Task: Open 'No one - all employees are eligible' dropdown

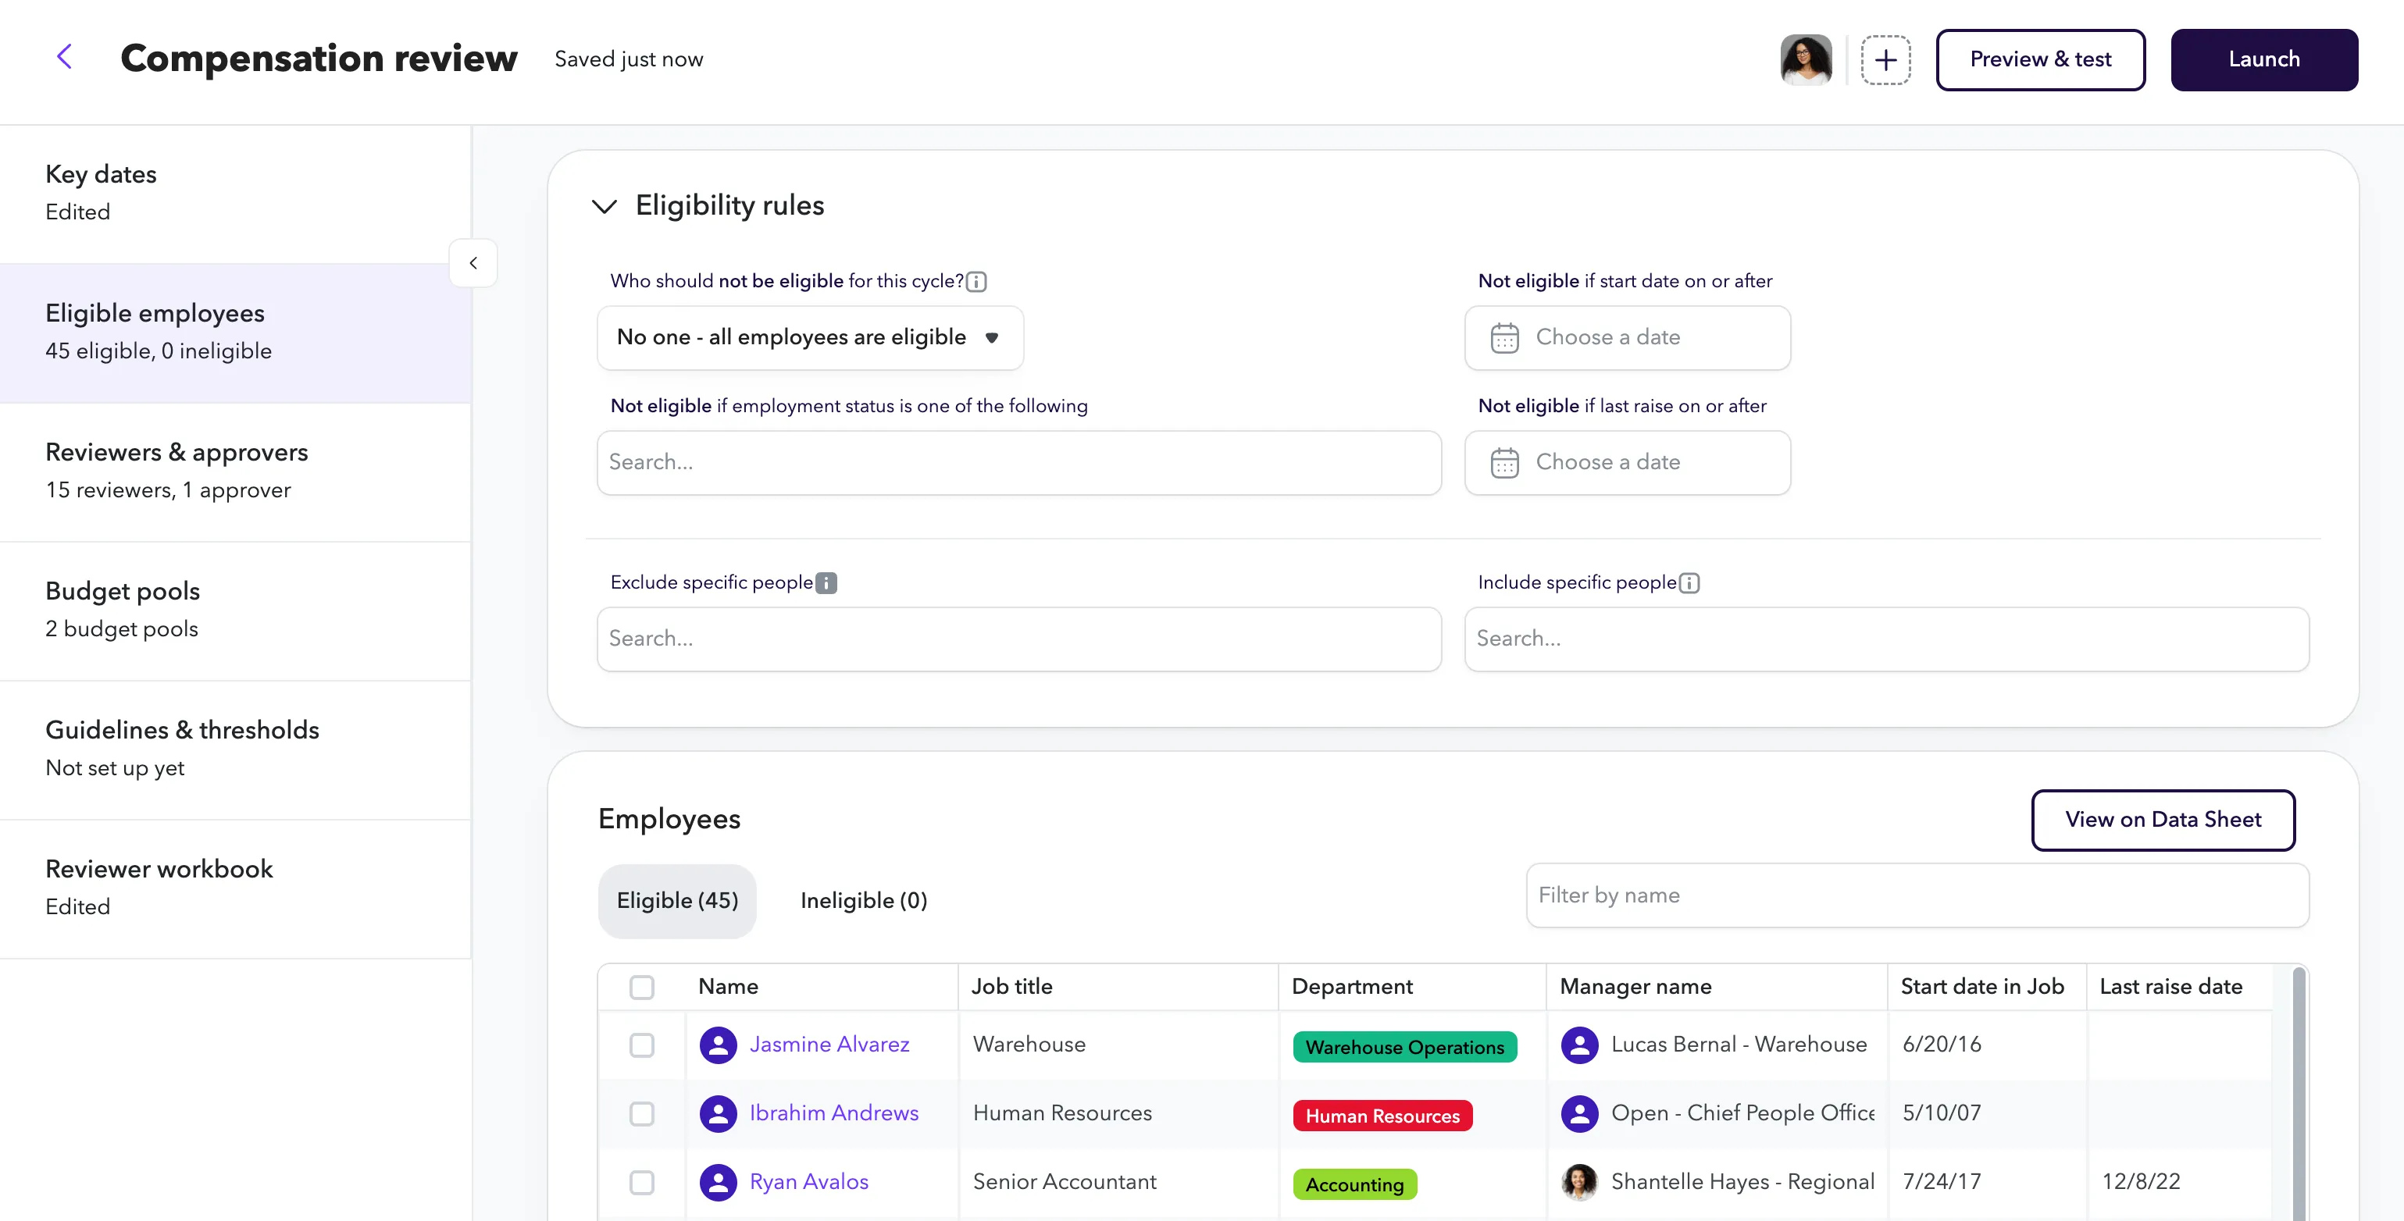Action: [x=810, y=338]
